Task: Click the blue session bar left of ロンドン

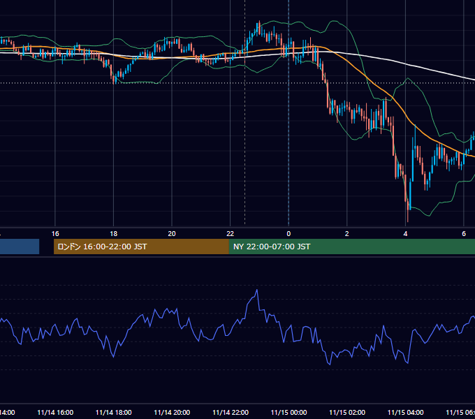Action: click(x=20, y=247)
